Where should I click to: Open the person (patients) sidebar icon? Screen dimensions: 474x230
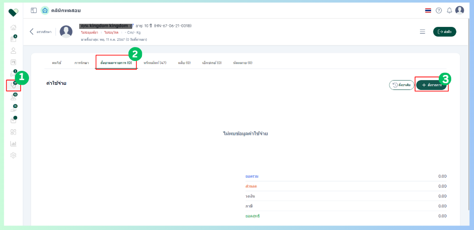[x=13, y=50]
